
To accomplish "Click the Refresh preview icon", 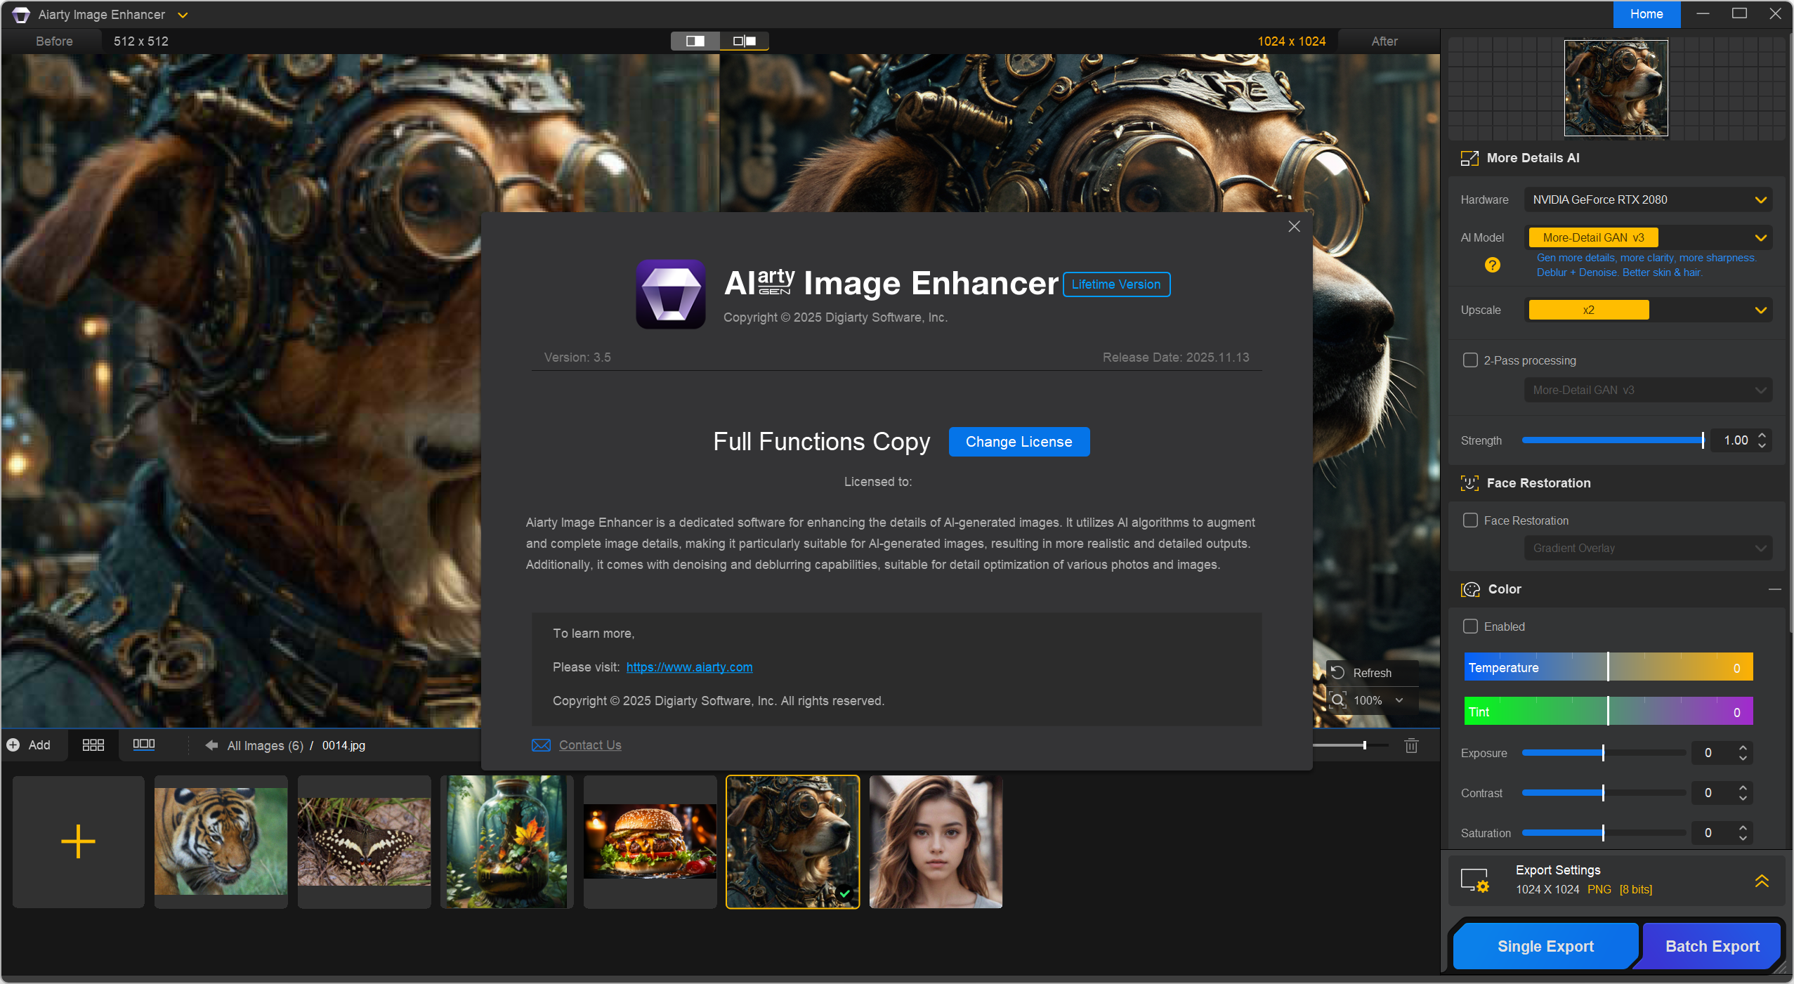I will 1338,673.
